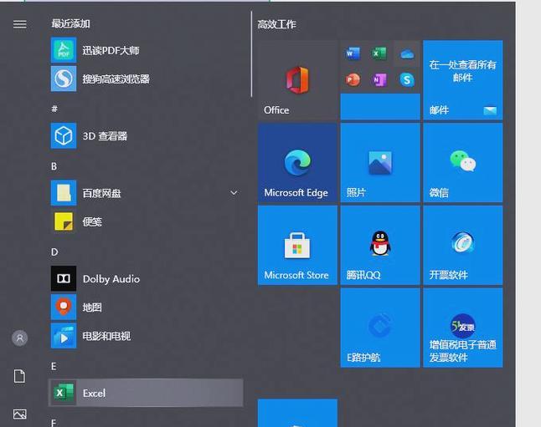Launch 迅读PDF大师 from recently added
The height and width of the screenshot is (427, 541).
[x=147, y=51]
